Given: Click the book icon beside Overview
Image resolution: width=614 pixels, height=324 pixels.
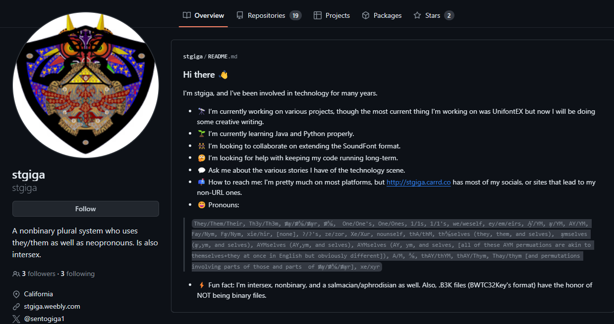Looking at the screenshot, I should [x=187, y=15].
